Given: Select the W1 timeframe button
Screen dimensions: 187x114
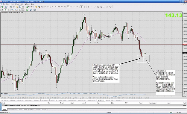Looking at the screenshot, I should tap(74, 7).
